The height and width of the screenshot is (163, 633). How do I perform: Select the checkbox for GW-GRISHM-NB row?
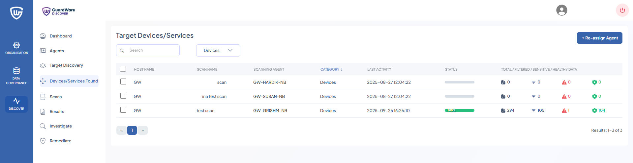click(x=123, y=110)
